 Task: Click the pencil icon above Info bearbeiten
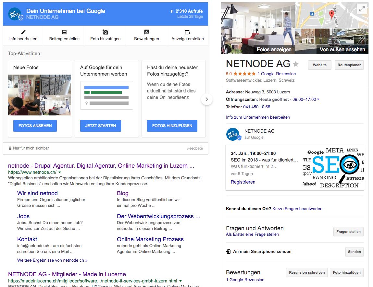23,32
